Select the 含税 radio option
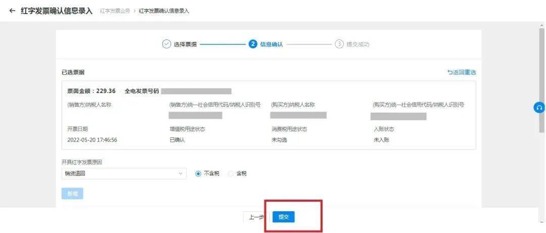This screenshot has height=233, width=546. [x=231, y=174]
